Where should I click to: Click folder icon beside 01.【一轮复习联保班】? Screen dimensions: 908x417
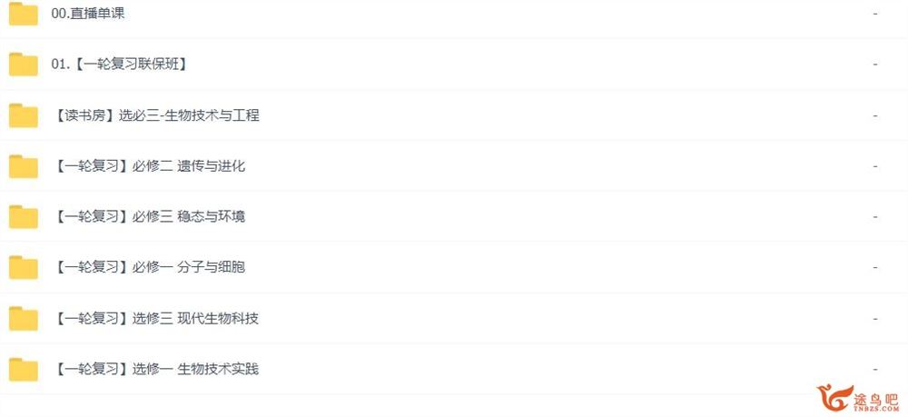pos(24,65)
